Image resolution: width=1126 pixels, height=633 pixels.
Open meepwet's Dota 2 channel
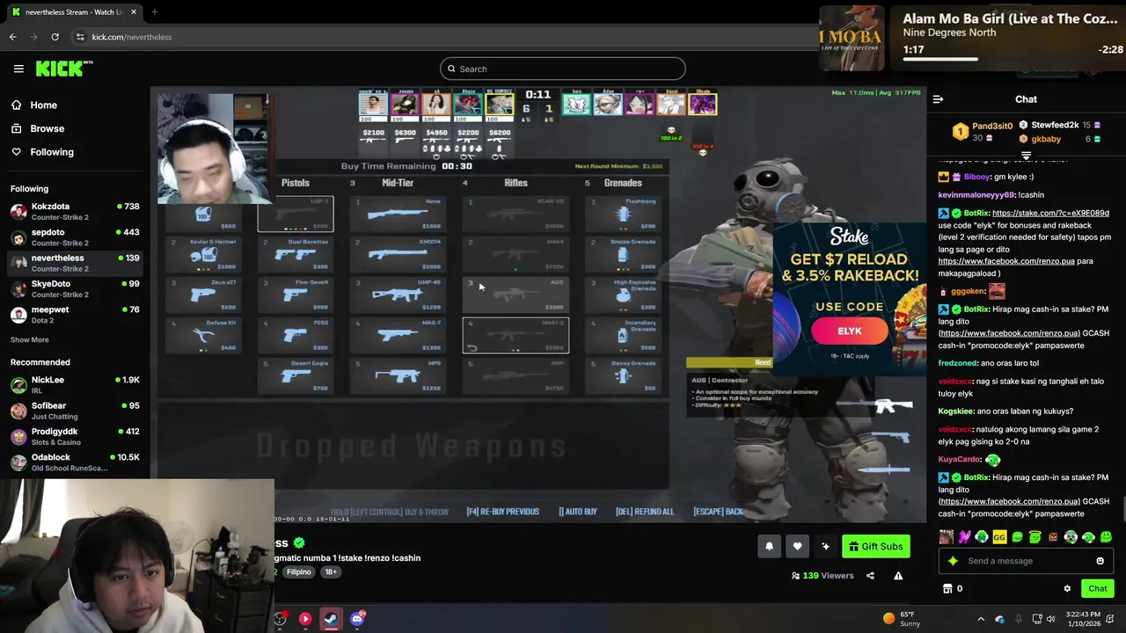pos(75,314)
